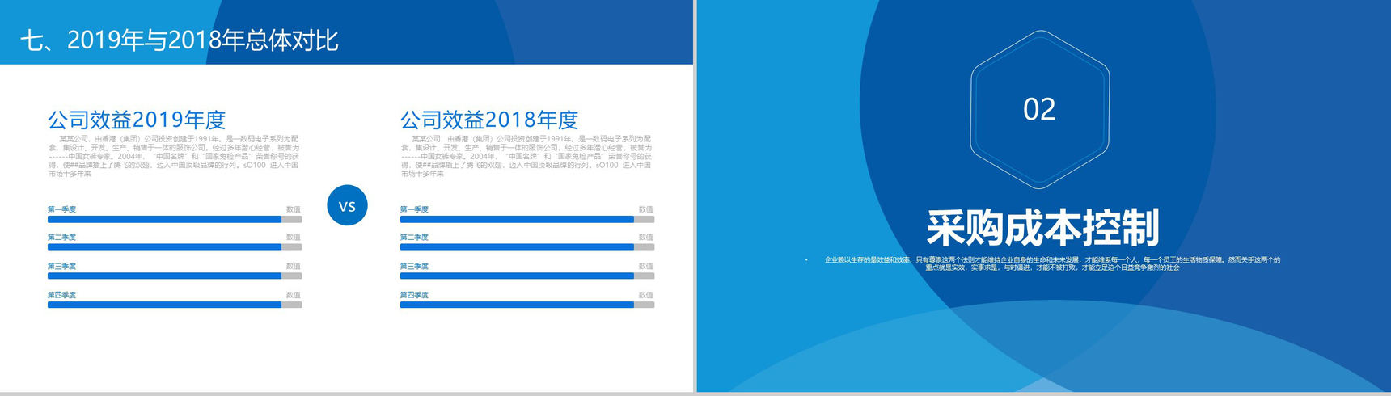Click the 2018 第三季度 progress bar
Image resolution: width=1391 pixels, height=396 pixels.
tap(526, 276)
